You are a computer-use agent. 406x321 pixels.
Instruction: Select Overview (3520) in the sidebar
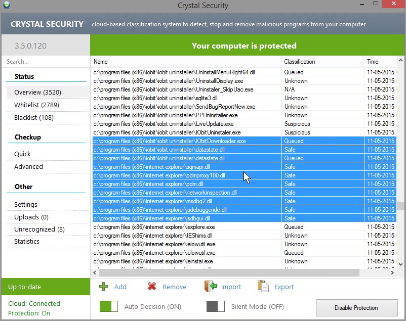pyautogui.click(x=37, y=93)
